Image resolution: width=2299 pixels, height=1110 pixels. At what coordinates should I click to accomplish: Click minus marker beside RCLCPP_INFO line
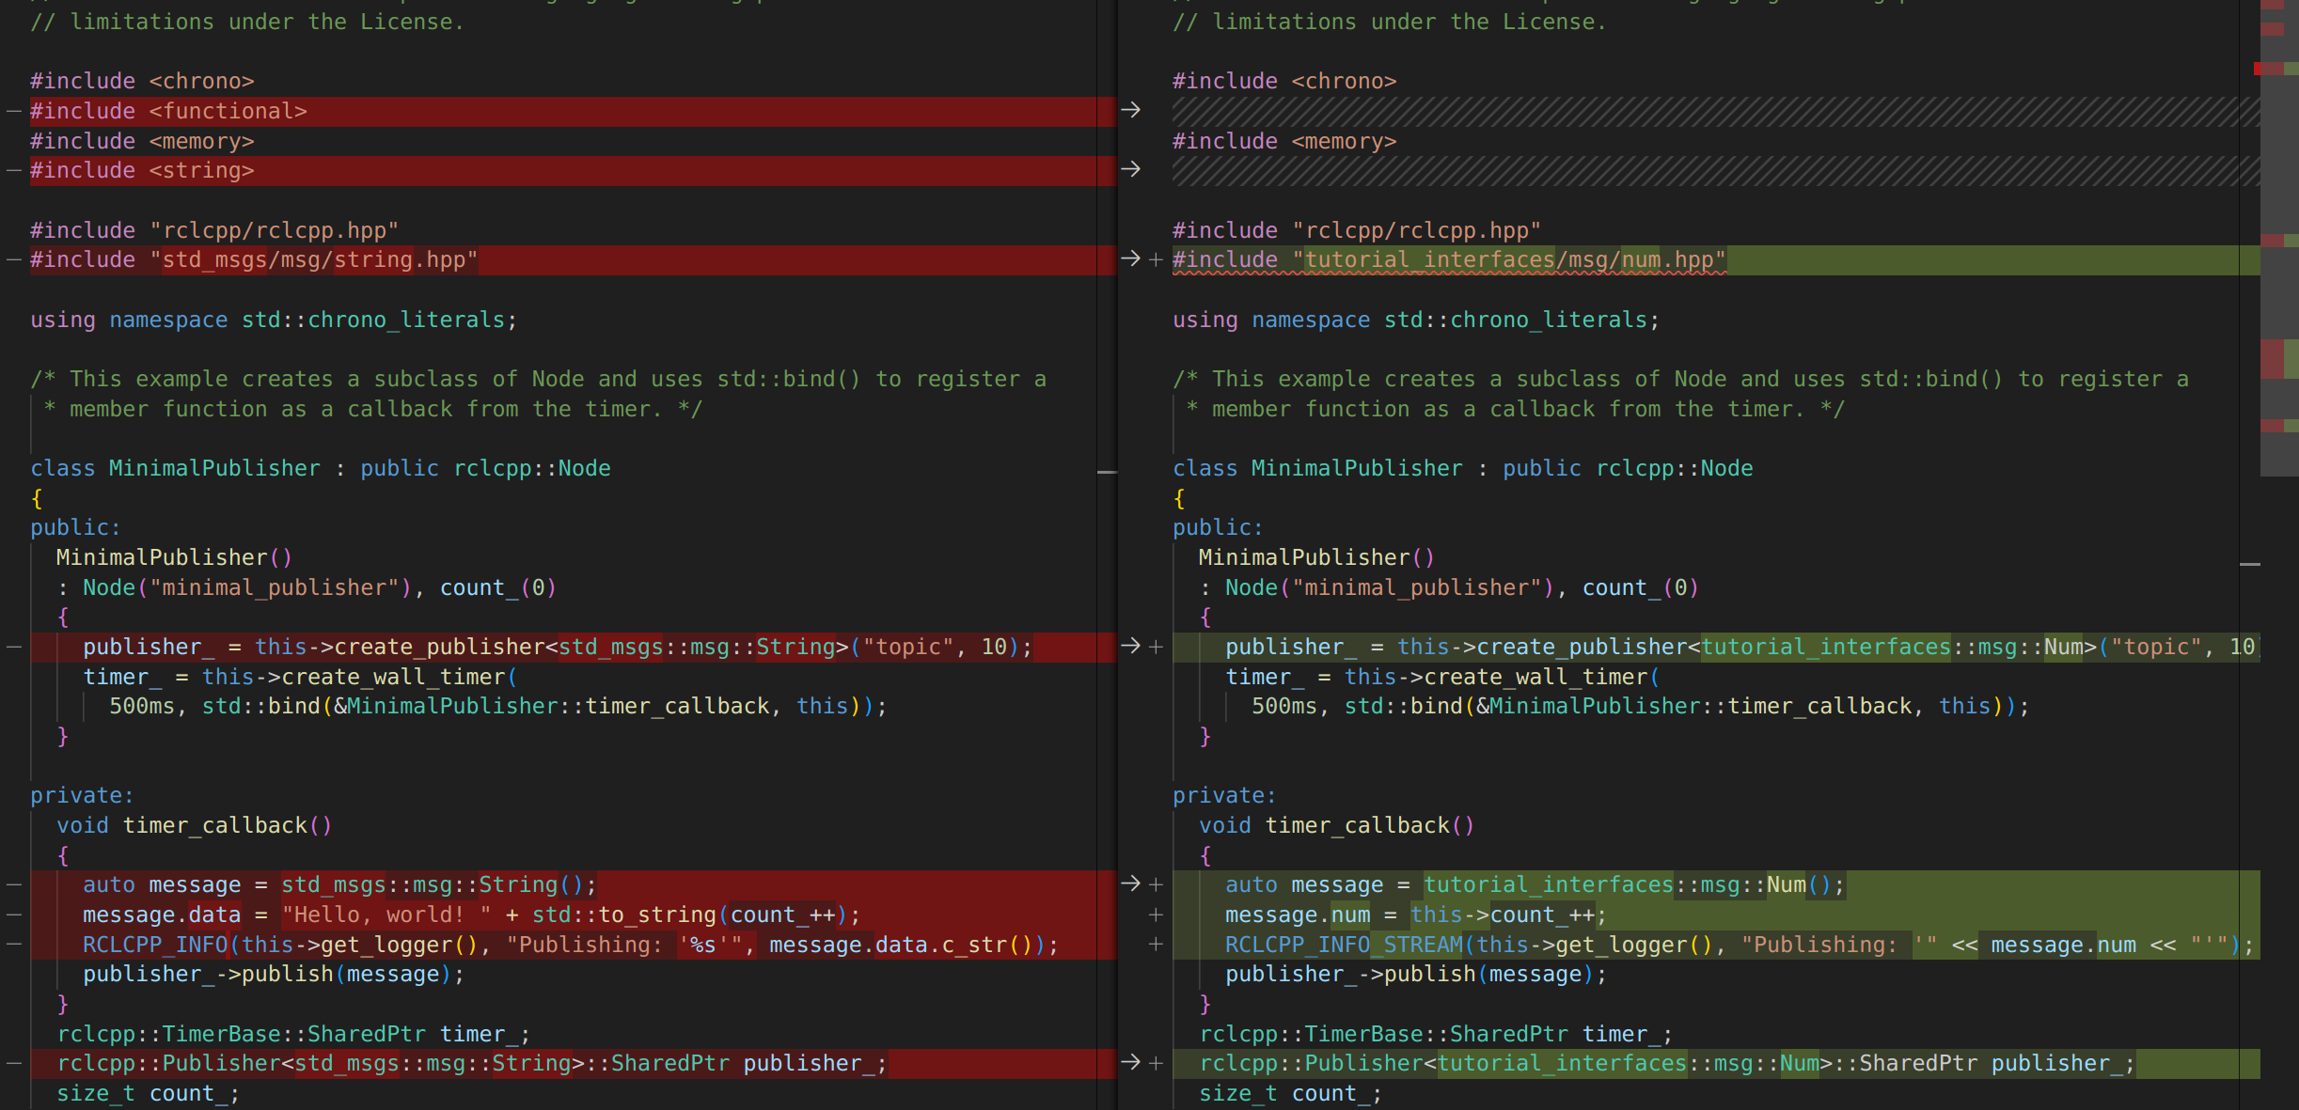click(x=14, y=945)
